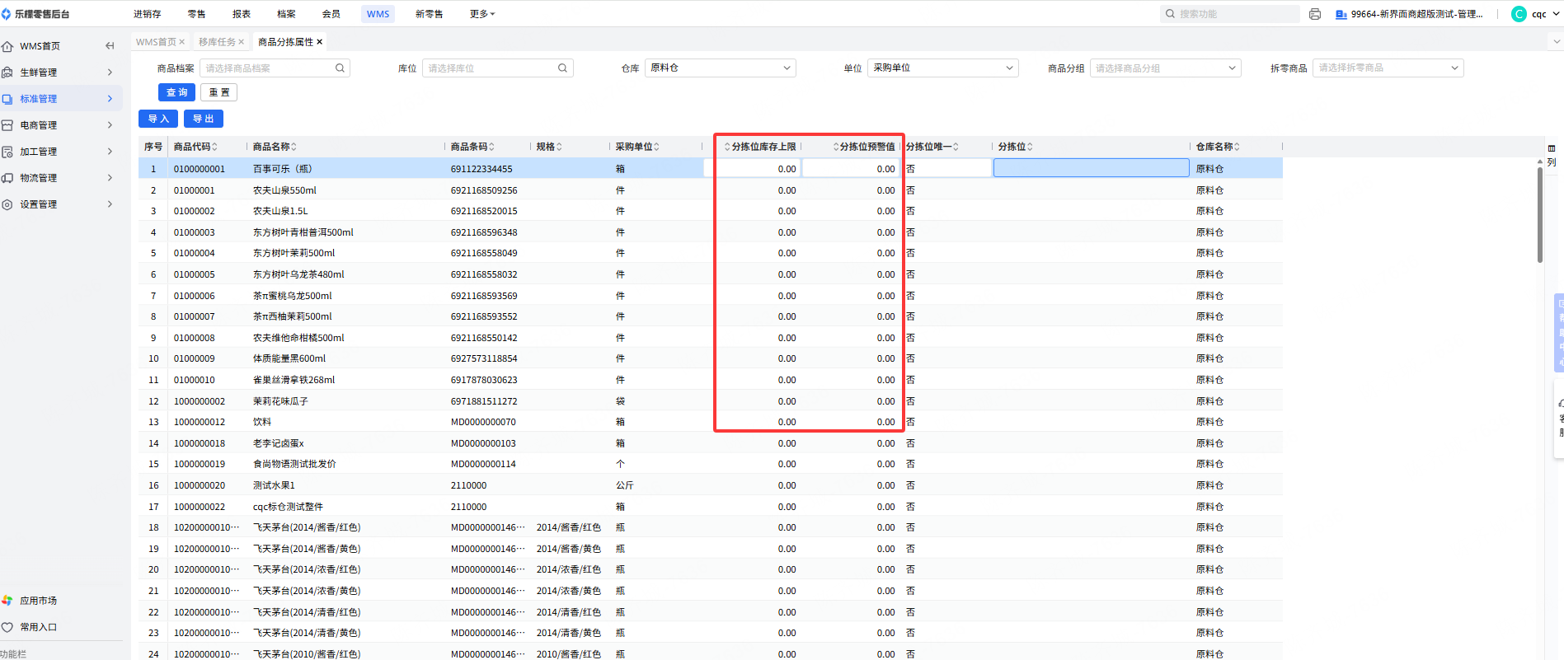The height and width of the screenshot is (660, 1564).
Task: Click the 库位 input field
Action: coord(497,68)
